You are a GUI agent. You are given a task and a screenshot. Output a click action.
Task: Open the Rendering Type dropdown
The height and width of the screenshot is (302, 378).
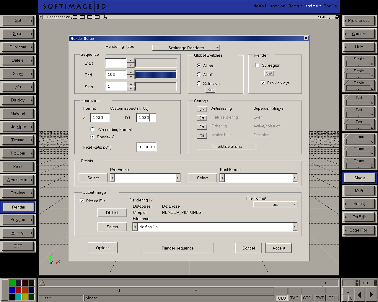click(x=186, y=48)
